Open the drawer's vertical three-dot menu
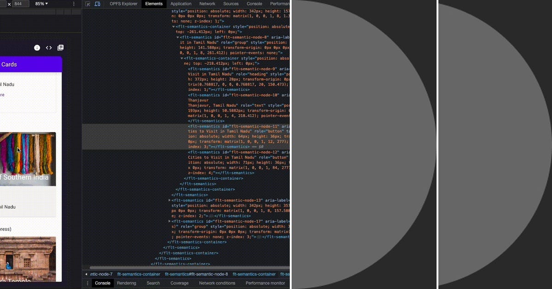The width and height of the screenshot is (552, 289). (87, 283)
